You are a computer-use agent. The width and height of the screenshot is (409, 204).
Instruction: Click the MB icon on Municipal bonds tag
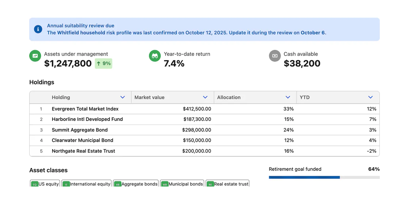(x=165, y=184)
